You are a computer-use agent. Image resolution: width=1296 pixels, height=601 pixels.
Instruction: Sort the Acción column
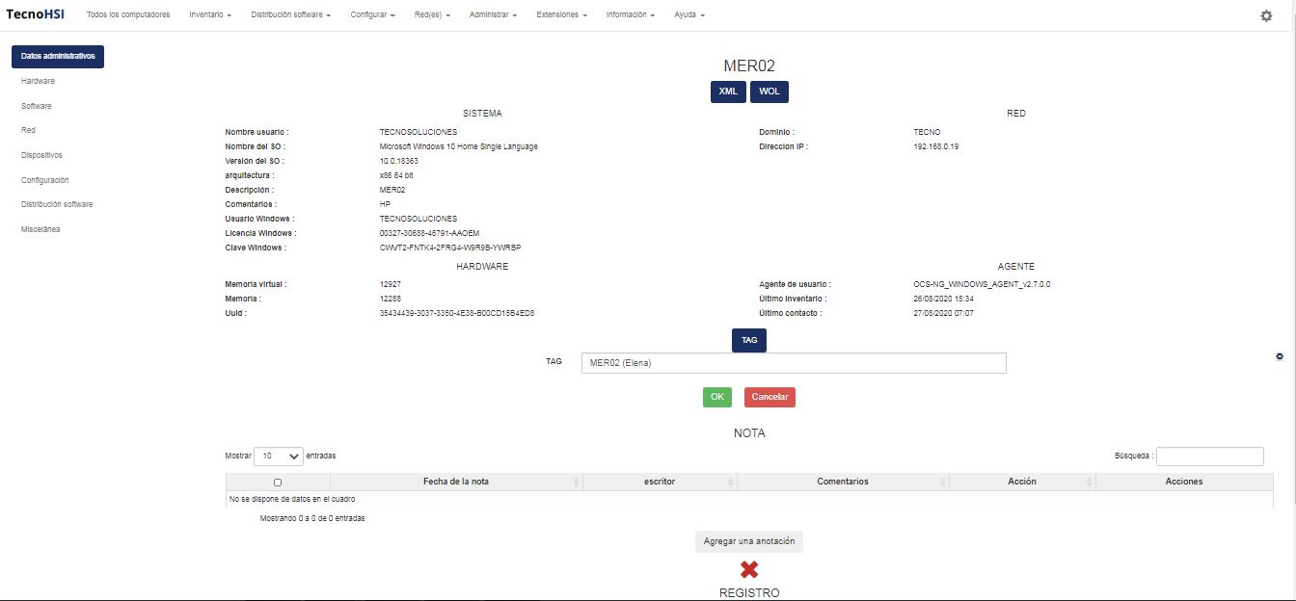pyautogui.click(x=1021, y=482)
